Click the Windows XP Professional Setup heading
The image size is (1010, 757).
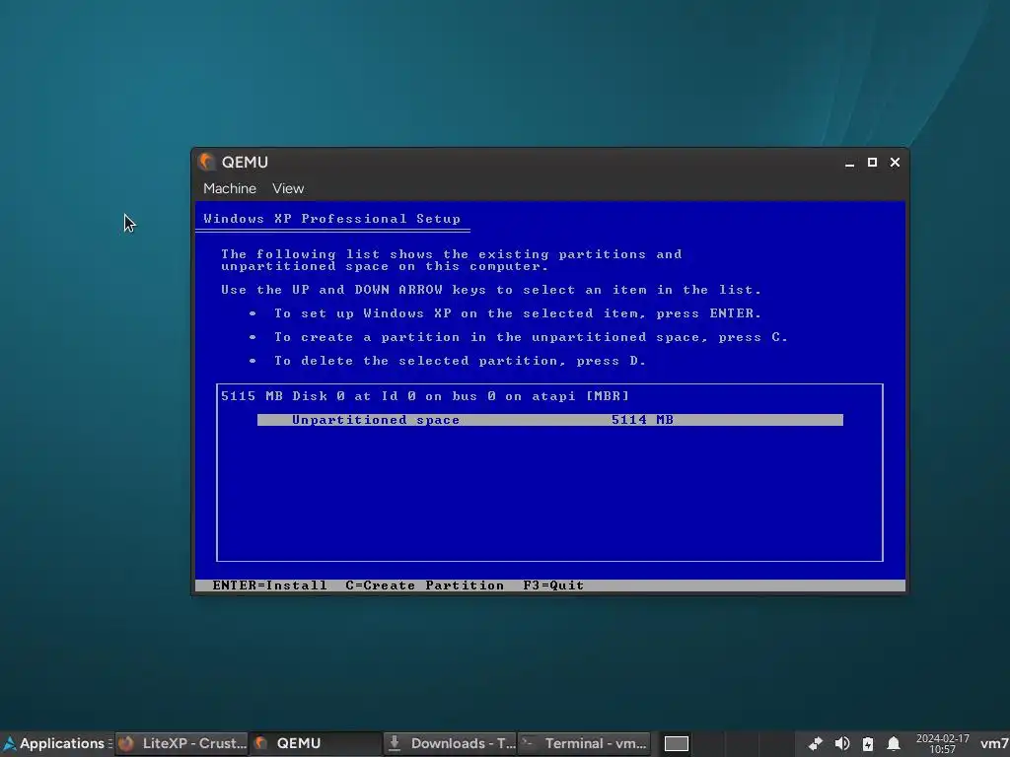pyautogui.click(x=331, y=219)
